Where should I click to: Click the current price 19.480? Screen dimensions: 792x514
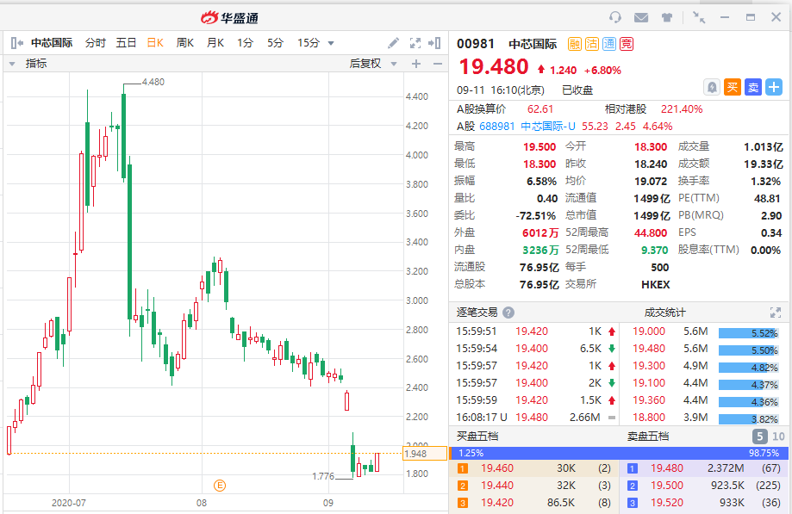494,66
